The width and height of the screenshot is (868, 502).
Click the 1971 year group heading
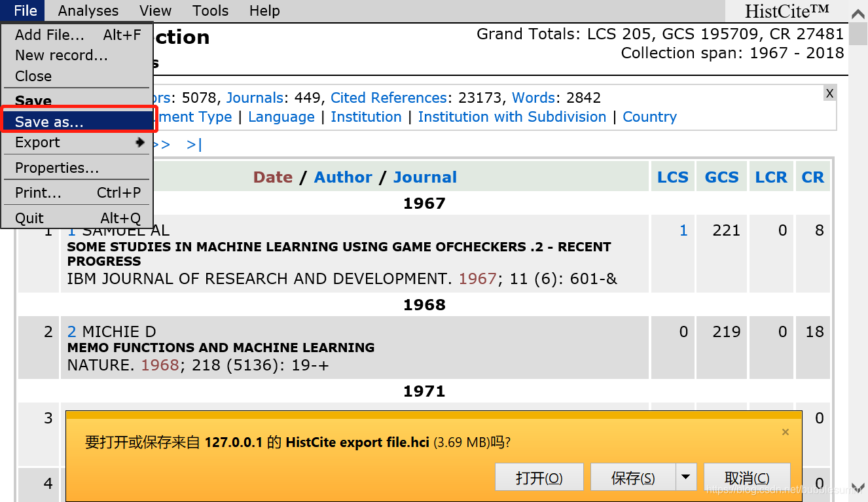(x=424, y=391)
